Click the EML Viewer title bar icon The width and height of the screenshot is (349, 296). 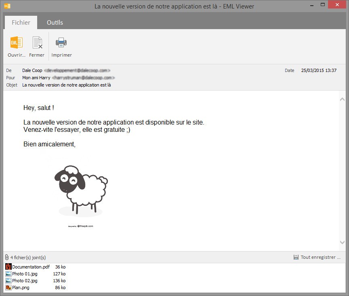coord(7,6)
